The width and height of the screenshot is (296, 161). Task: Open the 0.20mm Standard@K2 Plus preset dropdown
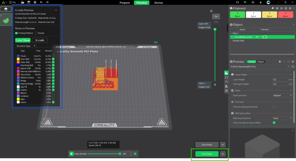click(260, 67)
